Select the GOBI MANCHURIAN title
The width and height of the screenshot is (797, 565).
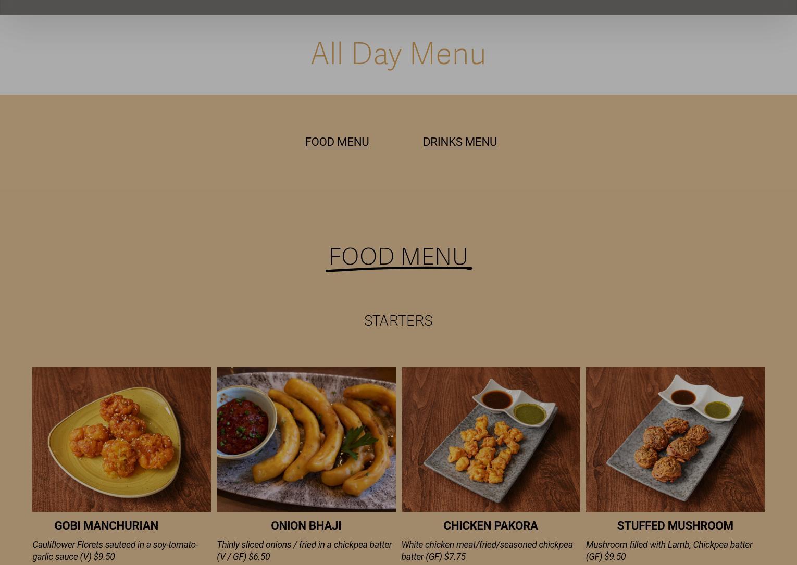106,525
